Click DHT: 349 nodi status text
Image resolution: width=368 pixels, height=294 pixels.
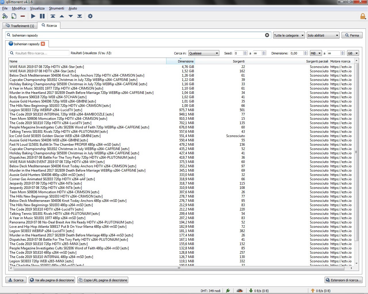pyautogui.click(x=210, y=291)
